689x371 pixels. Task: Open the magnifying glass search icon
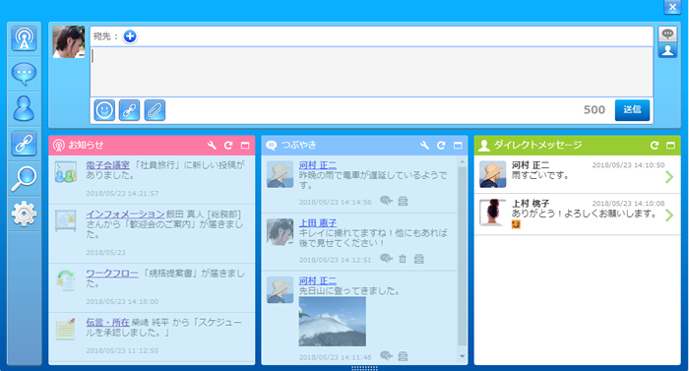(x=24, y=178)
